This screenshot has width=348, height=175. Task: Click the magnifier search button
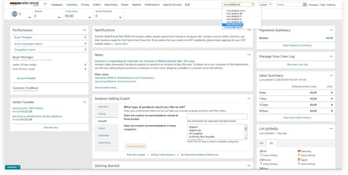305,5
